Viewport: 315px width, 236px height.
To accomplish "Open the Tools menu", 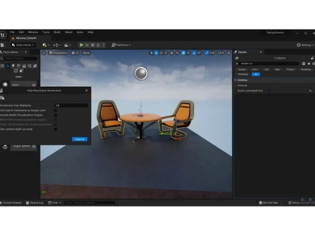I will pyautogui.click(x=46, y=32).
